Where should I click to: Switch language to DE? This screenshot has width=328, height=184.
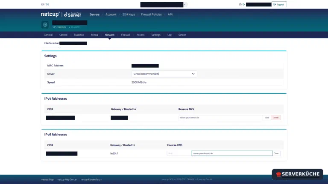[x=47, y=4]
